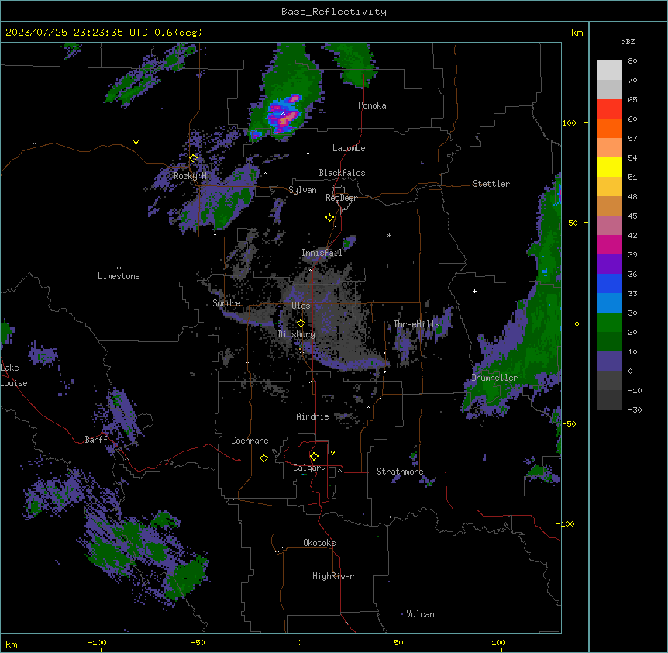Click the dBZ legend heading

628,41
